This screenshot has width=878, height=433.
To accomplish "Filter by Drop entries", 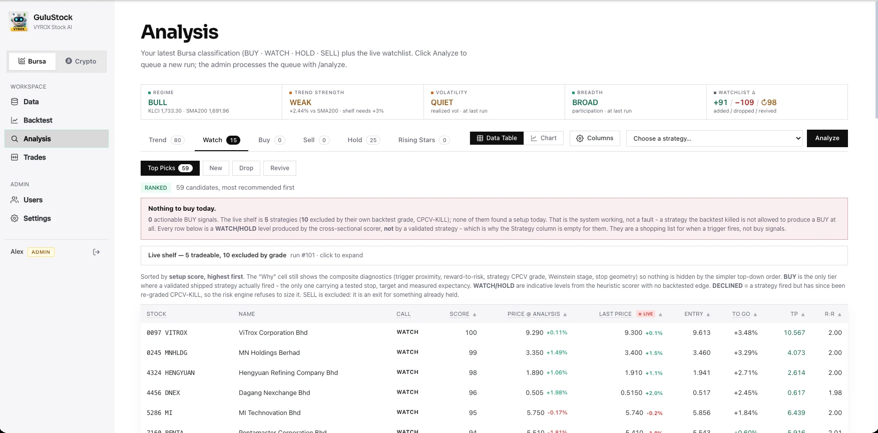I will click(246, 168).
